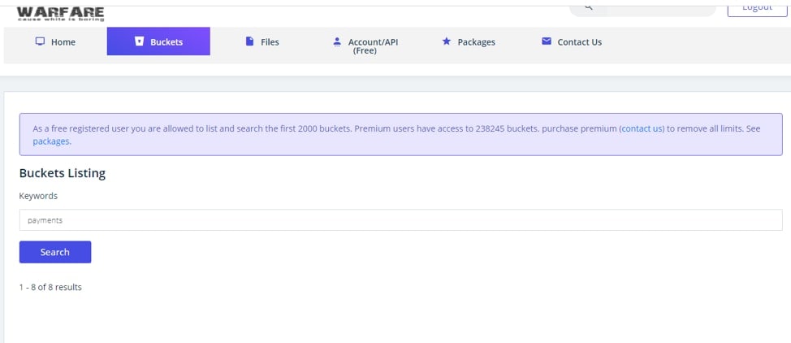Select the Buckets tab label

[x=166, y=42]
